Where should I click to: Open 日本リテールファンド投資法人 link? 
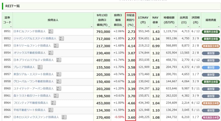tap(32, 46)
